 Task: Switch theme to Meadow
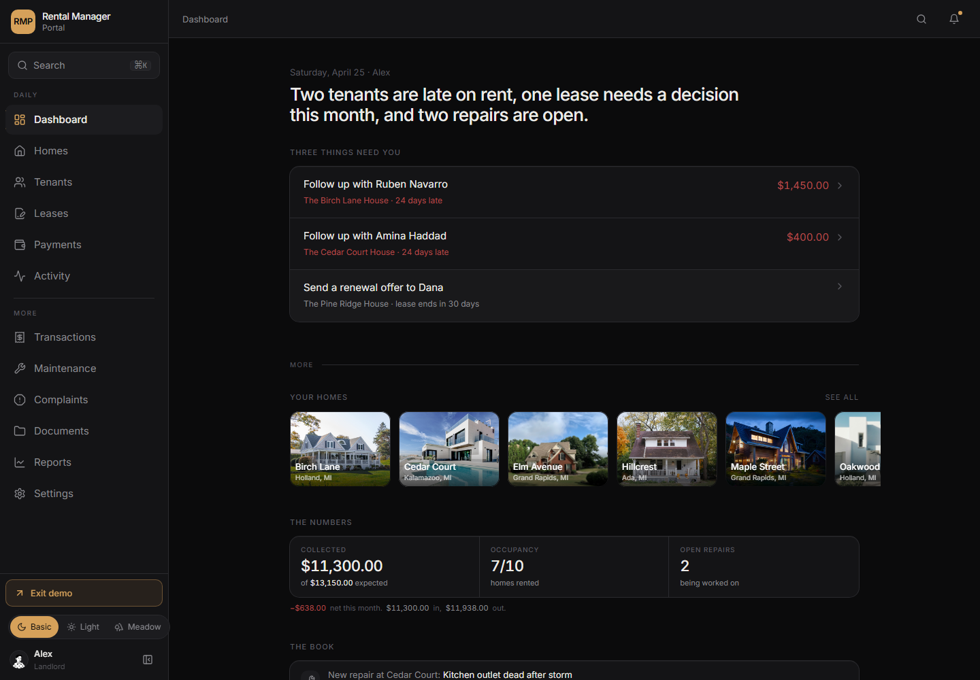click(x=138, y=627)
